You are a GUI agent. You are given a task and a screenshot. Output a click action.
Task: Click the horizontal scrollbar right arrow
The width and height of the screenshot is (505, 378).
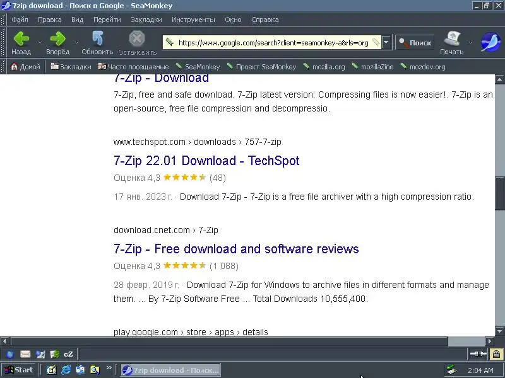tap(490, 341)
